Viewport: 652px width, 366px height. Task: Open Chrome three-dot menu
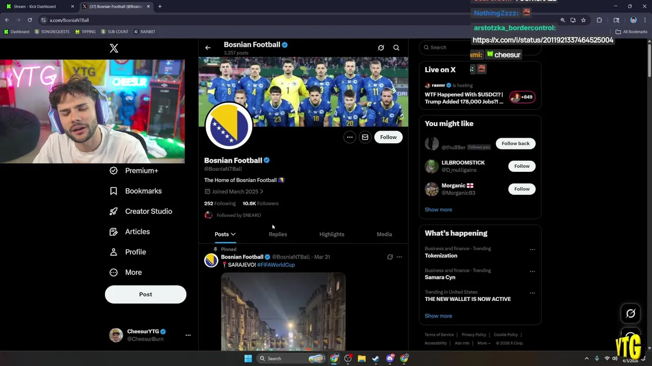(x=644, y=20)
